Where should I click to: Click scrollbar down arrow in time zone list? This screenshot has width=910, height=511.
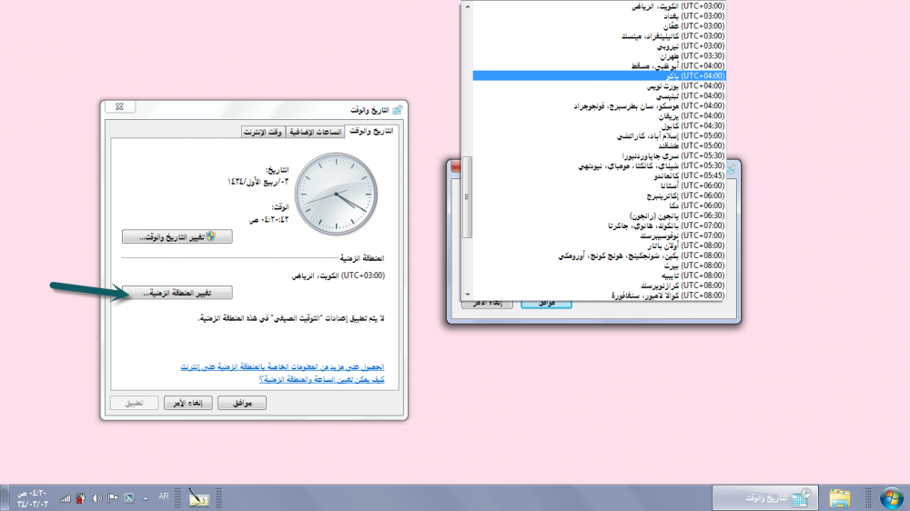tap(468, 296)
